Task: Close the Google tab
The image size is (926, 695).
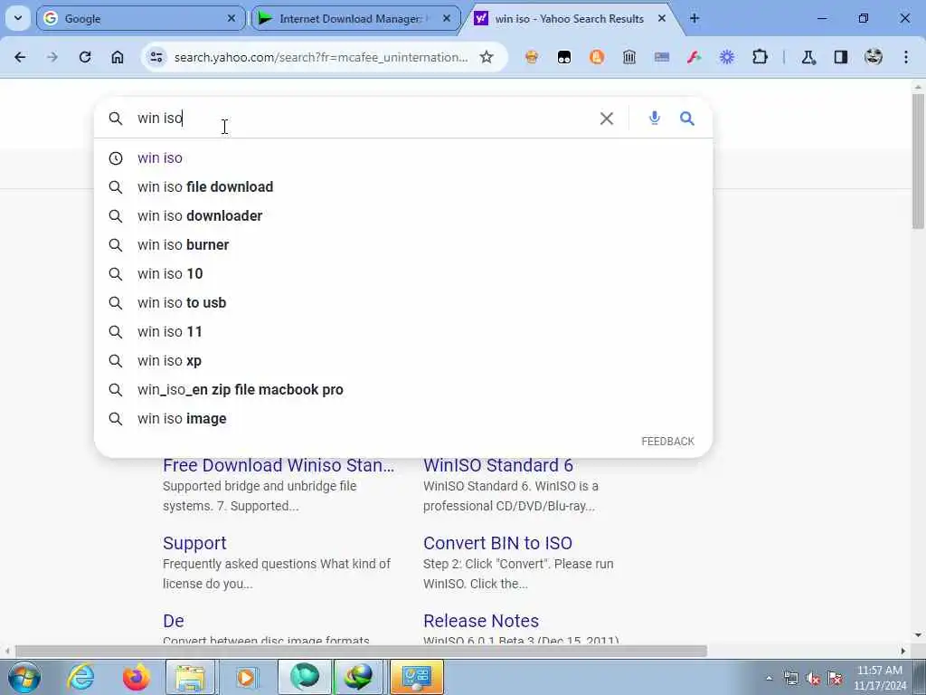Action: [x=231, y=19]
